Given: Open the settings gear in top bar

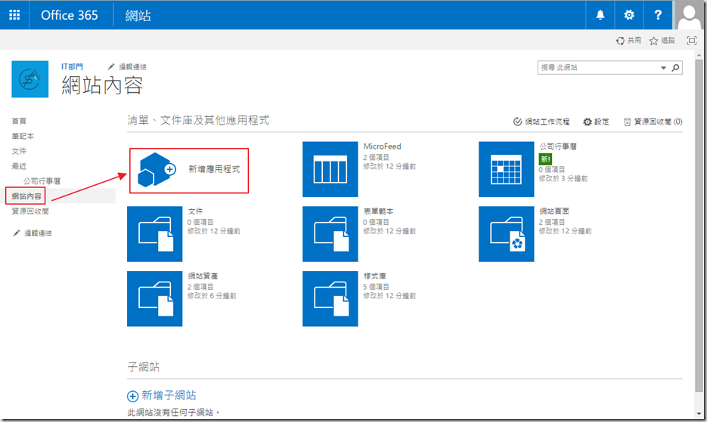Looking at the screenshot, I should [x=629, y=15].
